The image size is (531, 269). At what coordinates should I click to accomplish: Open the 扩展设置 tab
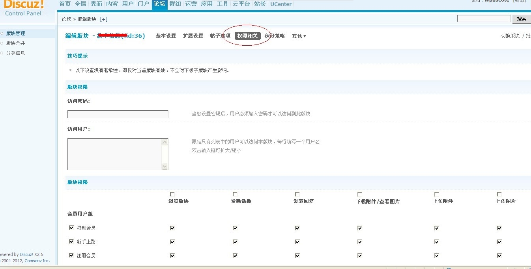point(193,35)
